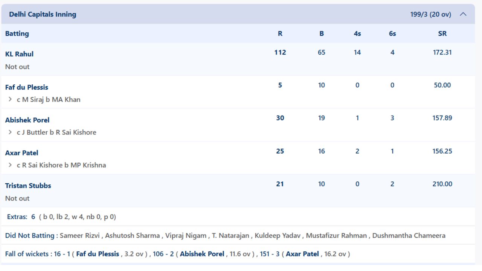Image resolution: width=482 pixels, height=271 pixels.
Task: Click KL Rahul's 112 runs value
Action: coord(280,52)
